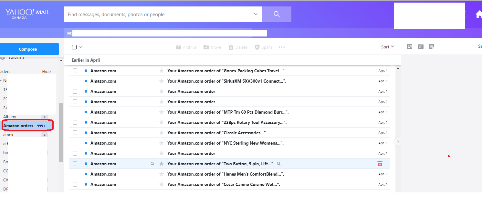Check the NYC Sterling email checkbox
482x215 pixels.
click(x=75, y=143)
